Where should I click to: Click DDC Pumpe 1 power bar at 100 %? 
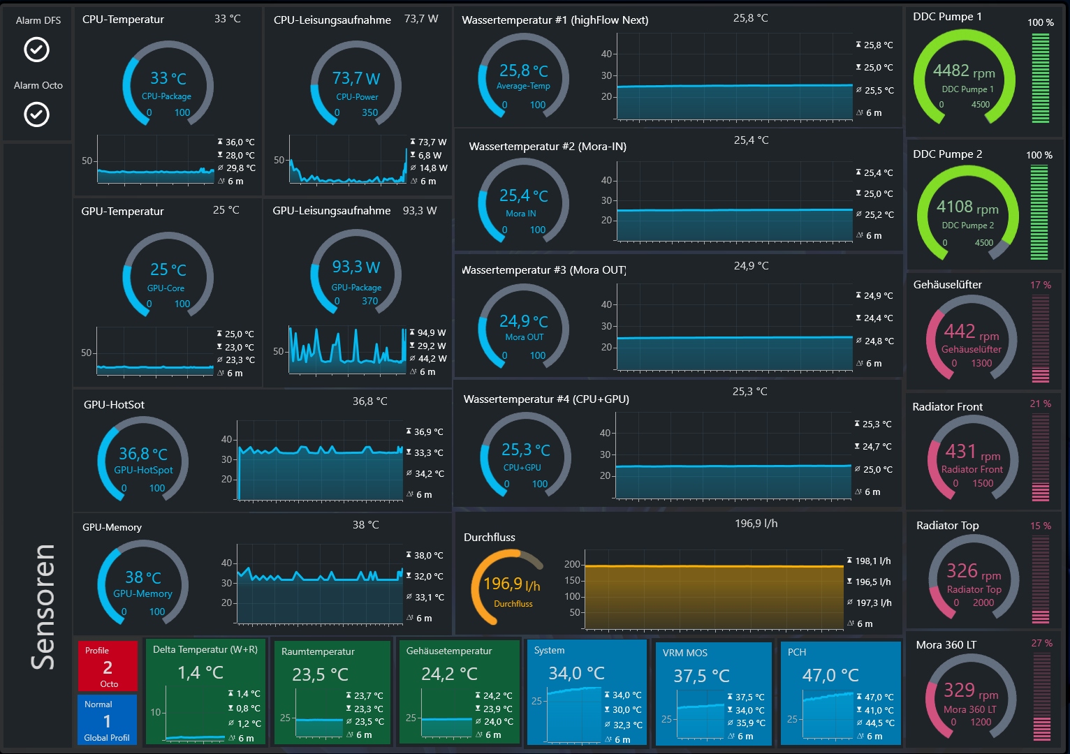coord(1041,77)
